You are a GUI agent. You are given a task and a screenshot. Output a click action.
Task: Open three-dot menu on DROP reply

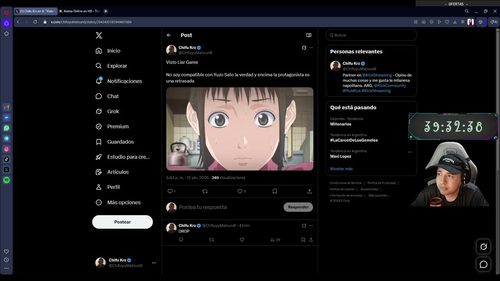click(x=311, y=226)
